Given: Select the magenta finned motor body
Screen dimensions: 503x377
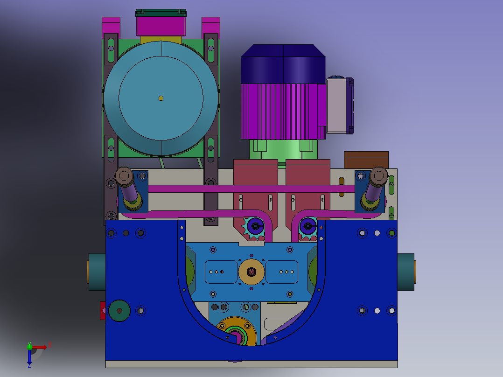Looking at the screenshot, I should pos(283,112).
